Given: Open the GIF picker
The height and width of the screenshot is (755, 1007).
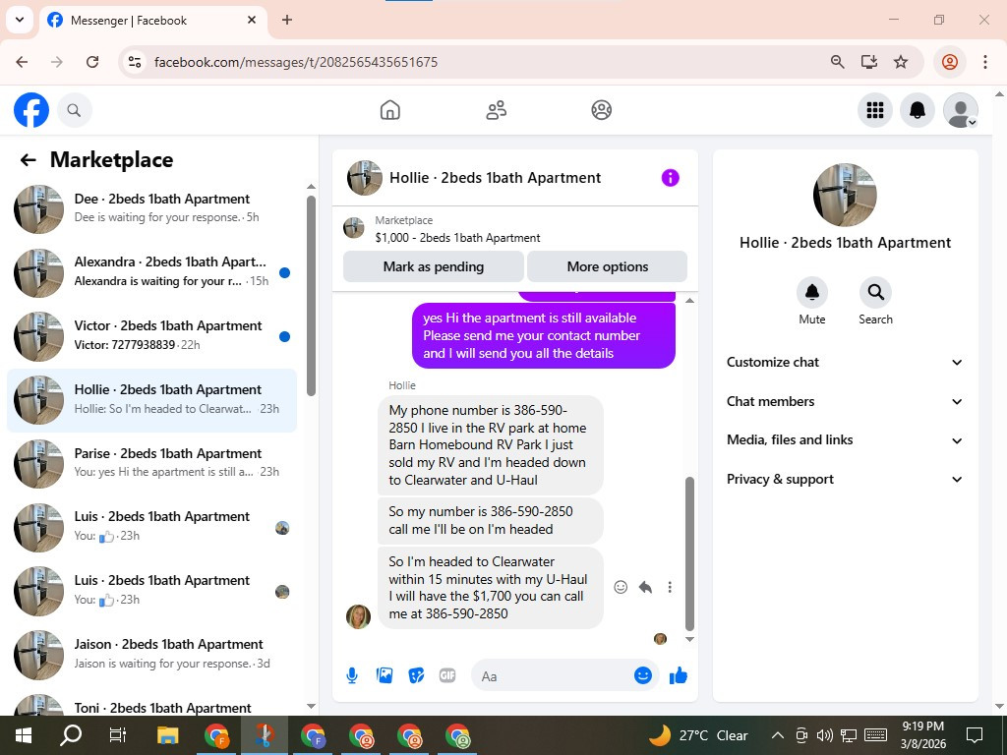Looking at the screenshot, I should click(447, 675).
